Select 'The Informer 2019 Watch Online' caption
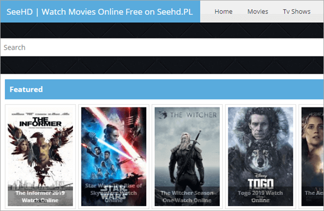The width and height of the screenshot is (324, 211). coord(40,196)
